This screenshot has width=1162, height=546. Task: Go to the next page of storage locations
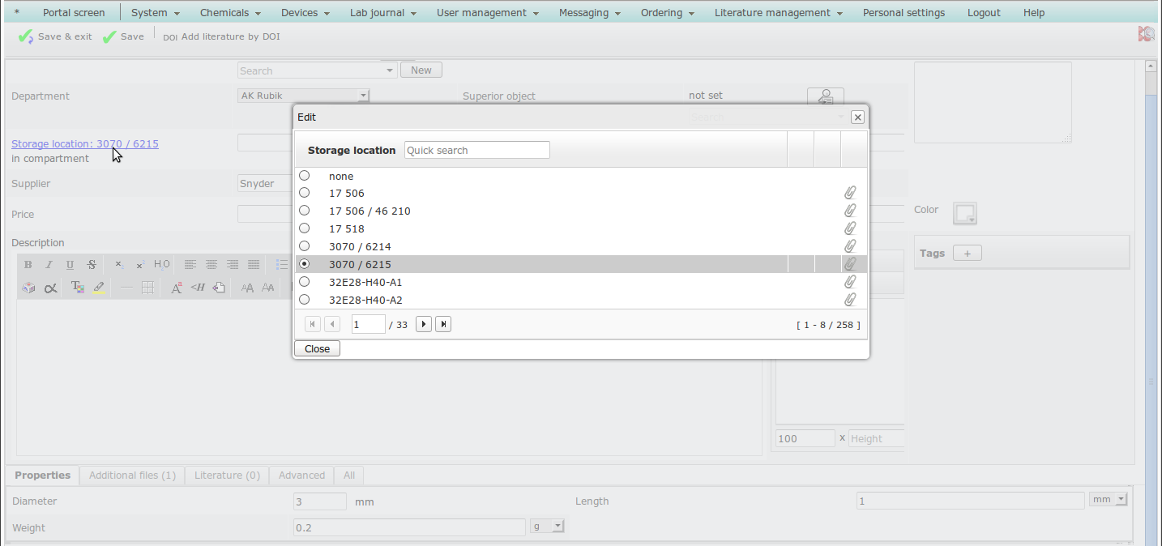click(423, 325)
